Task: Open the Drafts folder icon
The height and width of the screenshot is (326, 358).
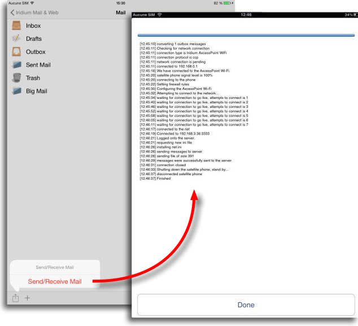Action: [16, 38]
